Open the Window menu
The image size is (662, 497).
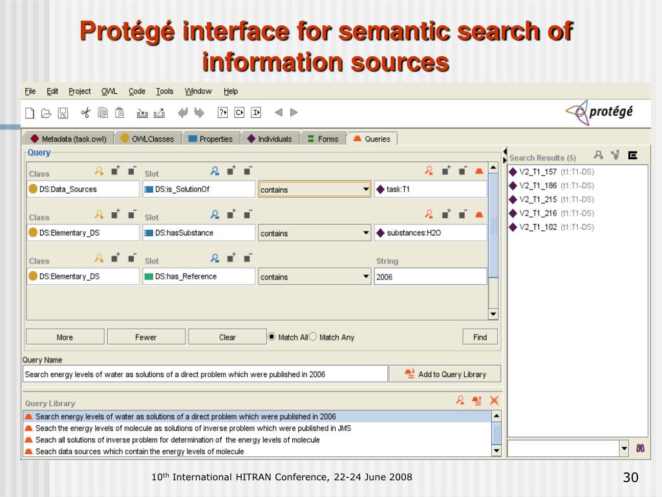[198, 91]
